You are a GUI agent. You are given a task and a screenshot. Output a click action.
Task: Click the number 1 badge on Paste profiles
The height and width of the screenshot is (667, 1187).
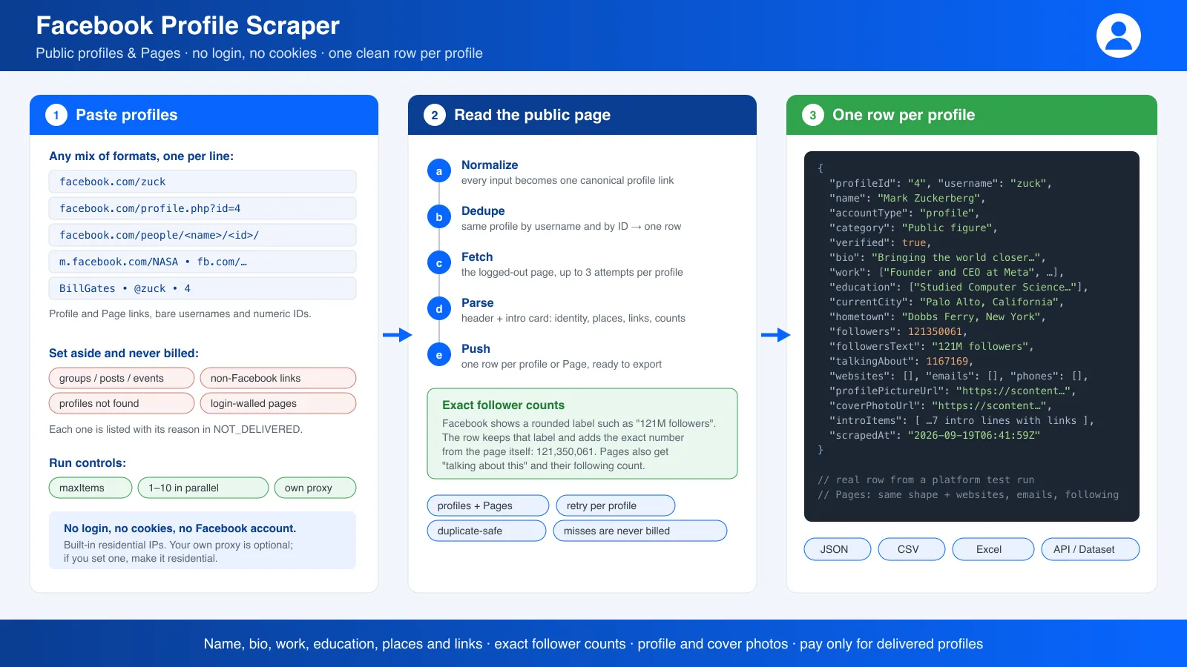point(56,115)
